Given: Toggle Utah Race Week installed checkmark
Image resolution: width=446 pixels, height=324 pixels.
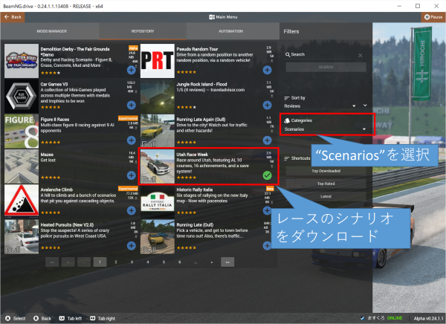Looking at the screenshot, I should pyautogui.click(x=267, y=175).
